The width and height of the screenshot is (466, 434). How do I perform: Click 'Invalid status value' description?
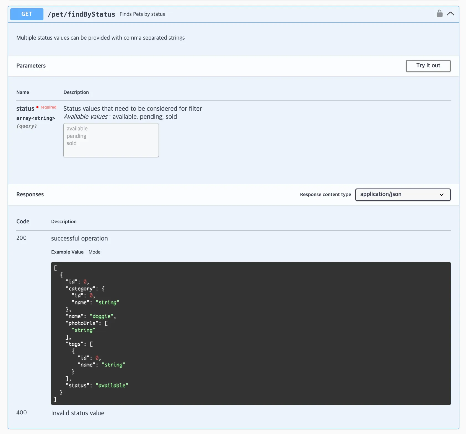click(x=78, y=413)
